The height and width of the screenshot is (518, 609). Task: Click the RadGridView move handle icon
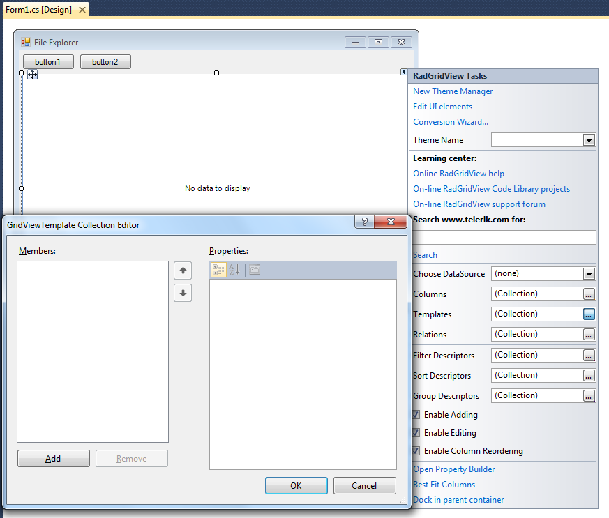(32, 74)
